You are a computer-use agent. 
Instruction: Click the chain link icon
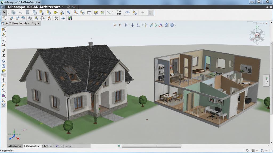tap(5, 18)
